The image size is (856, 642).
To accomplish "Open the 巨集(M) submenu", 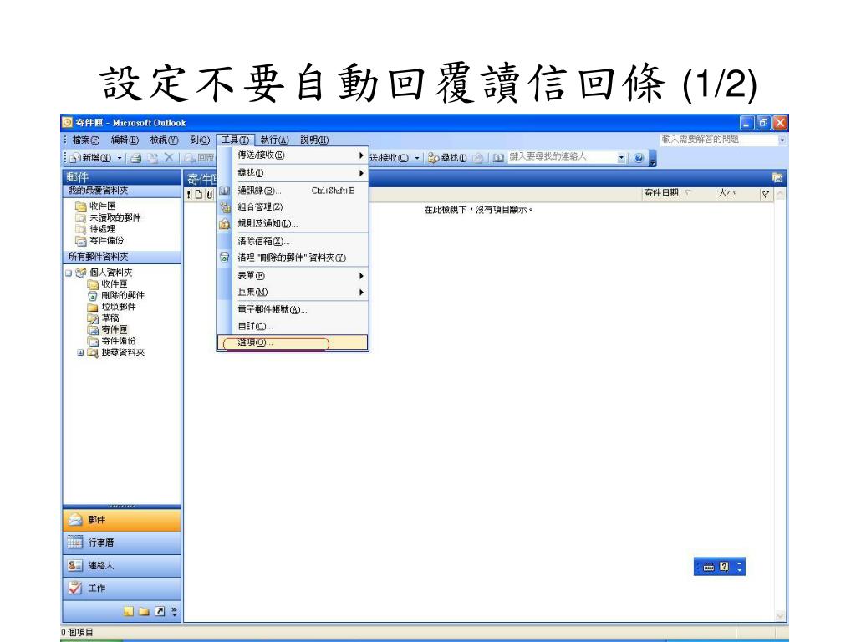I will [293, 292].
